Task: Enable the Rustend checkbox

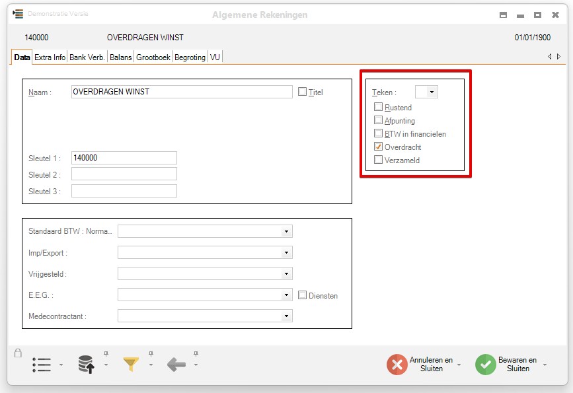Action: [378, 107]
